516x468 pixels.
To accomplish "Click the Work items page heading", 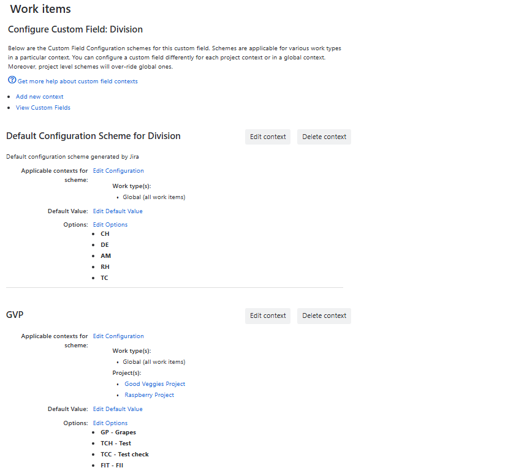I will [x=40, y=9].
